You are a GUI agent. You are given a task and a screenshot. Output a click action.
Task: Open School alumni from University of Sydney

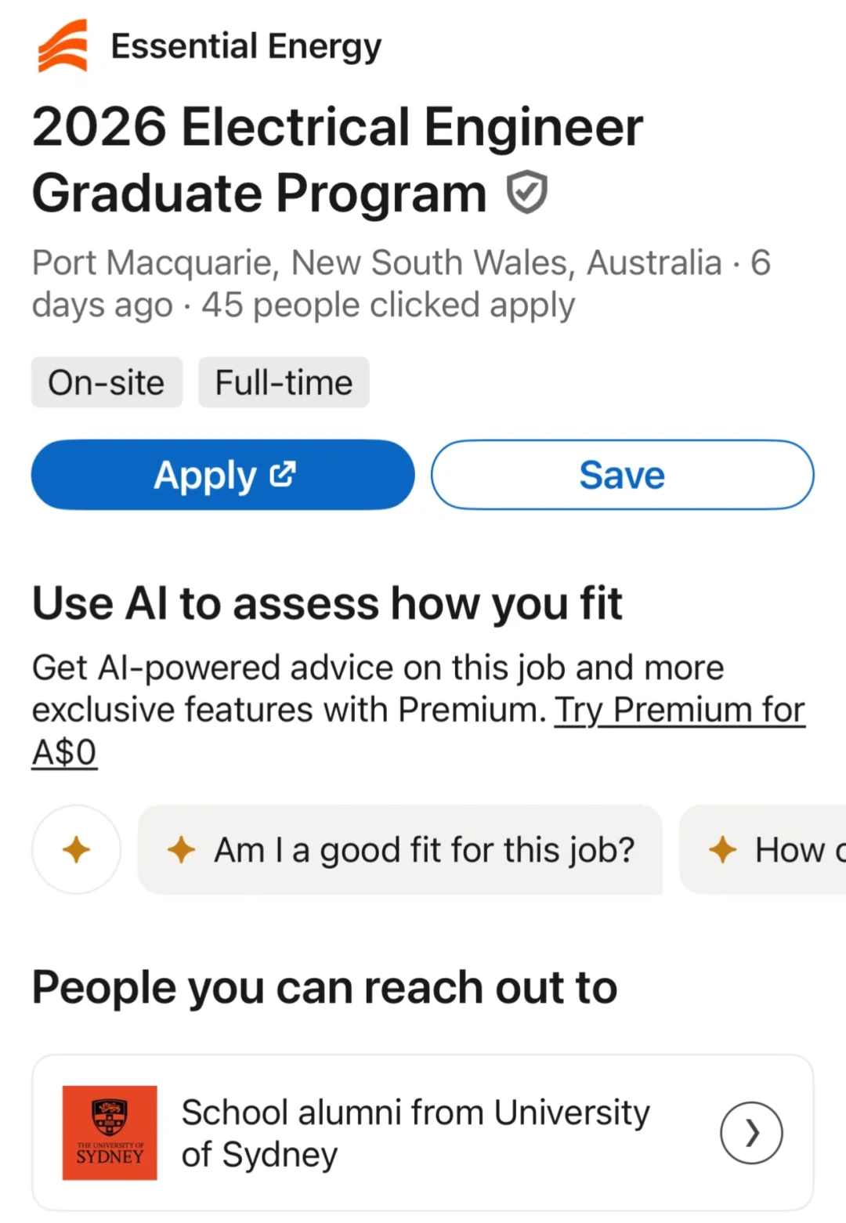coord(415,1133)
